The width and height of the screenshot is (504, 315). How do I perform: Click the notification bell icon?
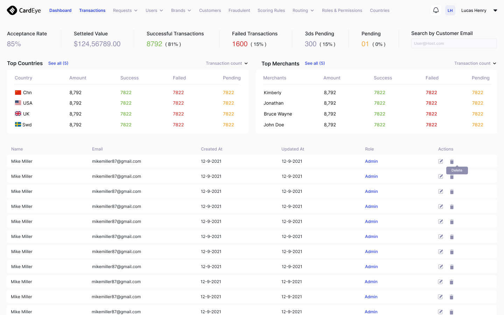tap(436, 10)
